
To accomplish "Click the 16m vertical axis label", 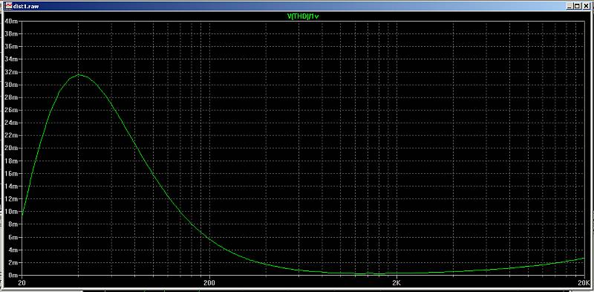I will pos(10,173).
